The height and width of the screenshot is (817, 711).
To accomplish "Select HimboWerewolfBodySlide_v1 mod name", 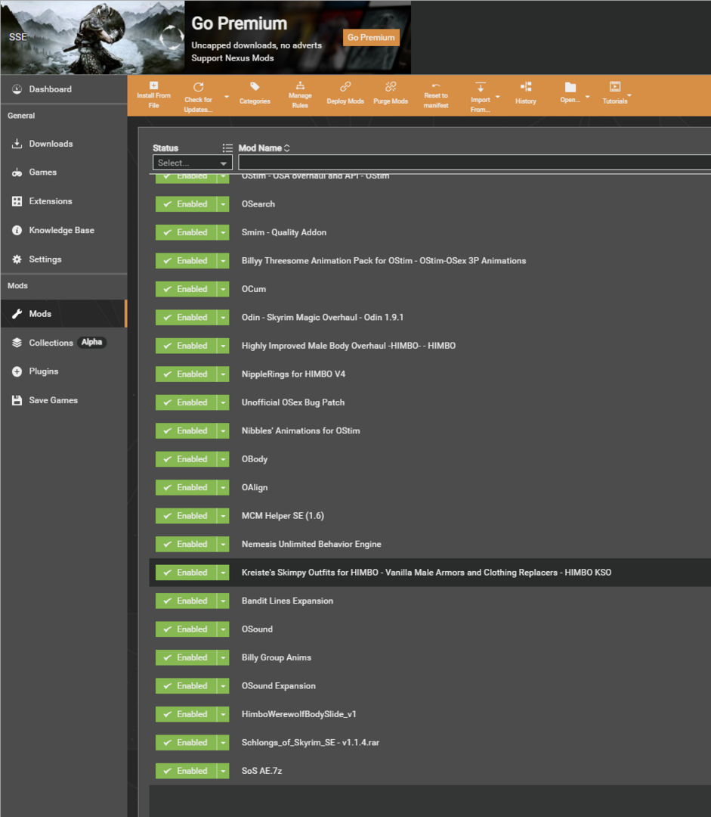I will pyautogui.click(x=298, y=714).
